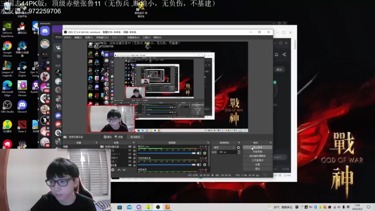The image size is (375, 211).
Task: Open GeForce Experience desktop shortcut
Action: (x=7, y=30)
